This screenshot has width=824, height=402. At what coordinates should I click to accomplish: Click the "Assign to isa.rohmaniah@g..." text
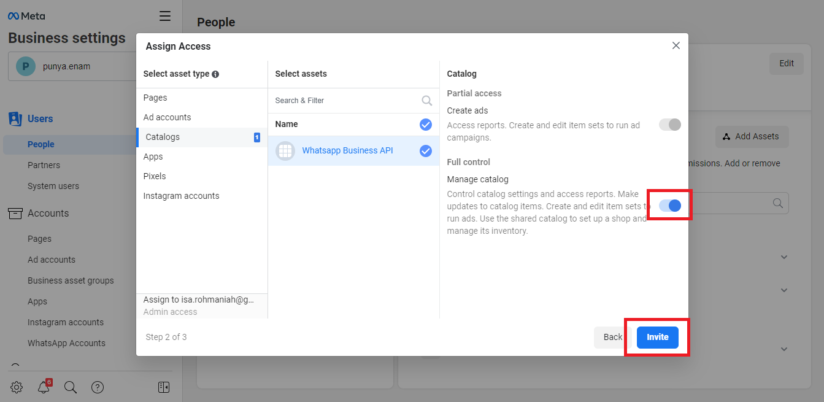coord(198,300)
